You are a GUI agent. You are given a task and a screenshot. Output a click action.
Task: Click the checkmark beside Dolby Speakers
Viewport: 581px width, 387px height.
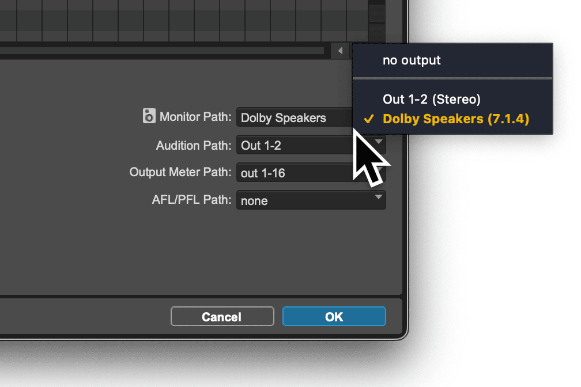(369, 119)
